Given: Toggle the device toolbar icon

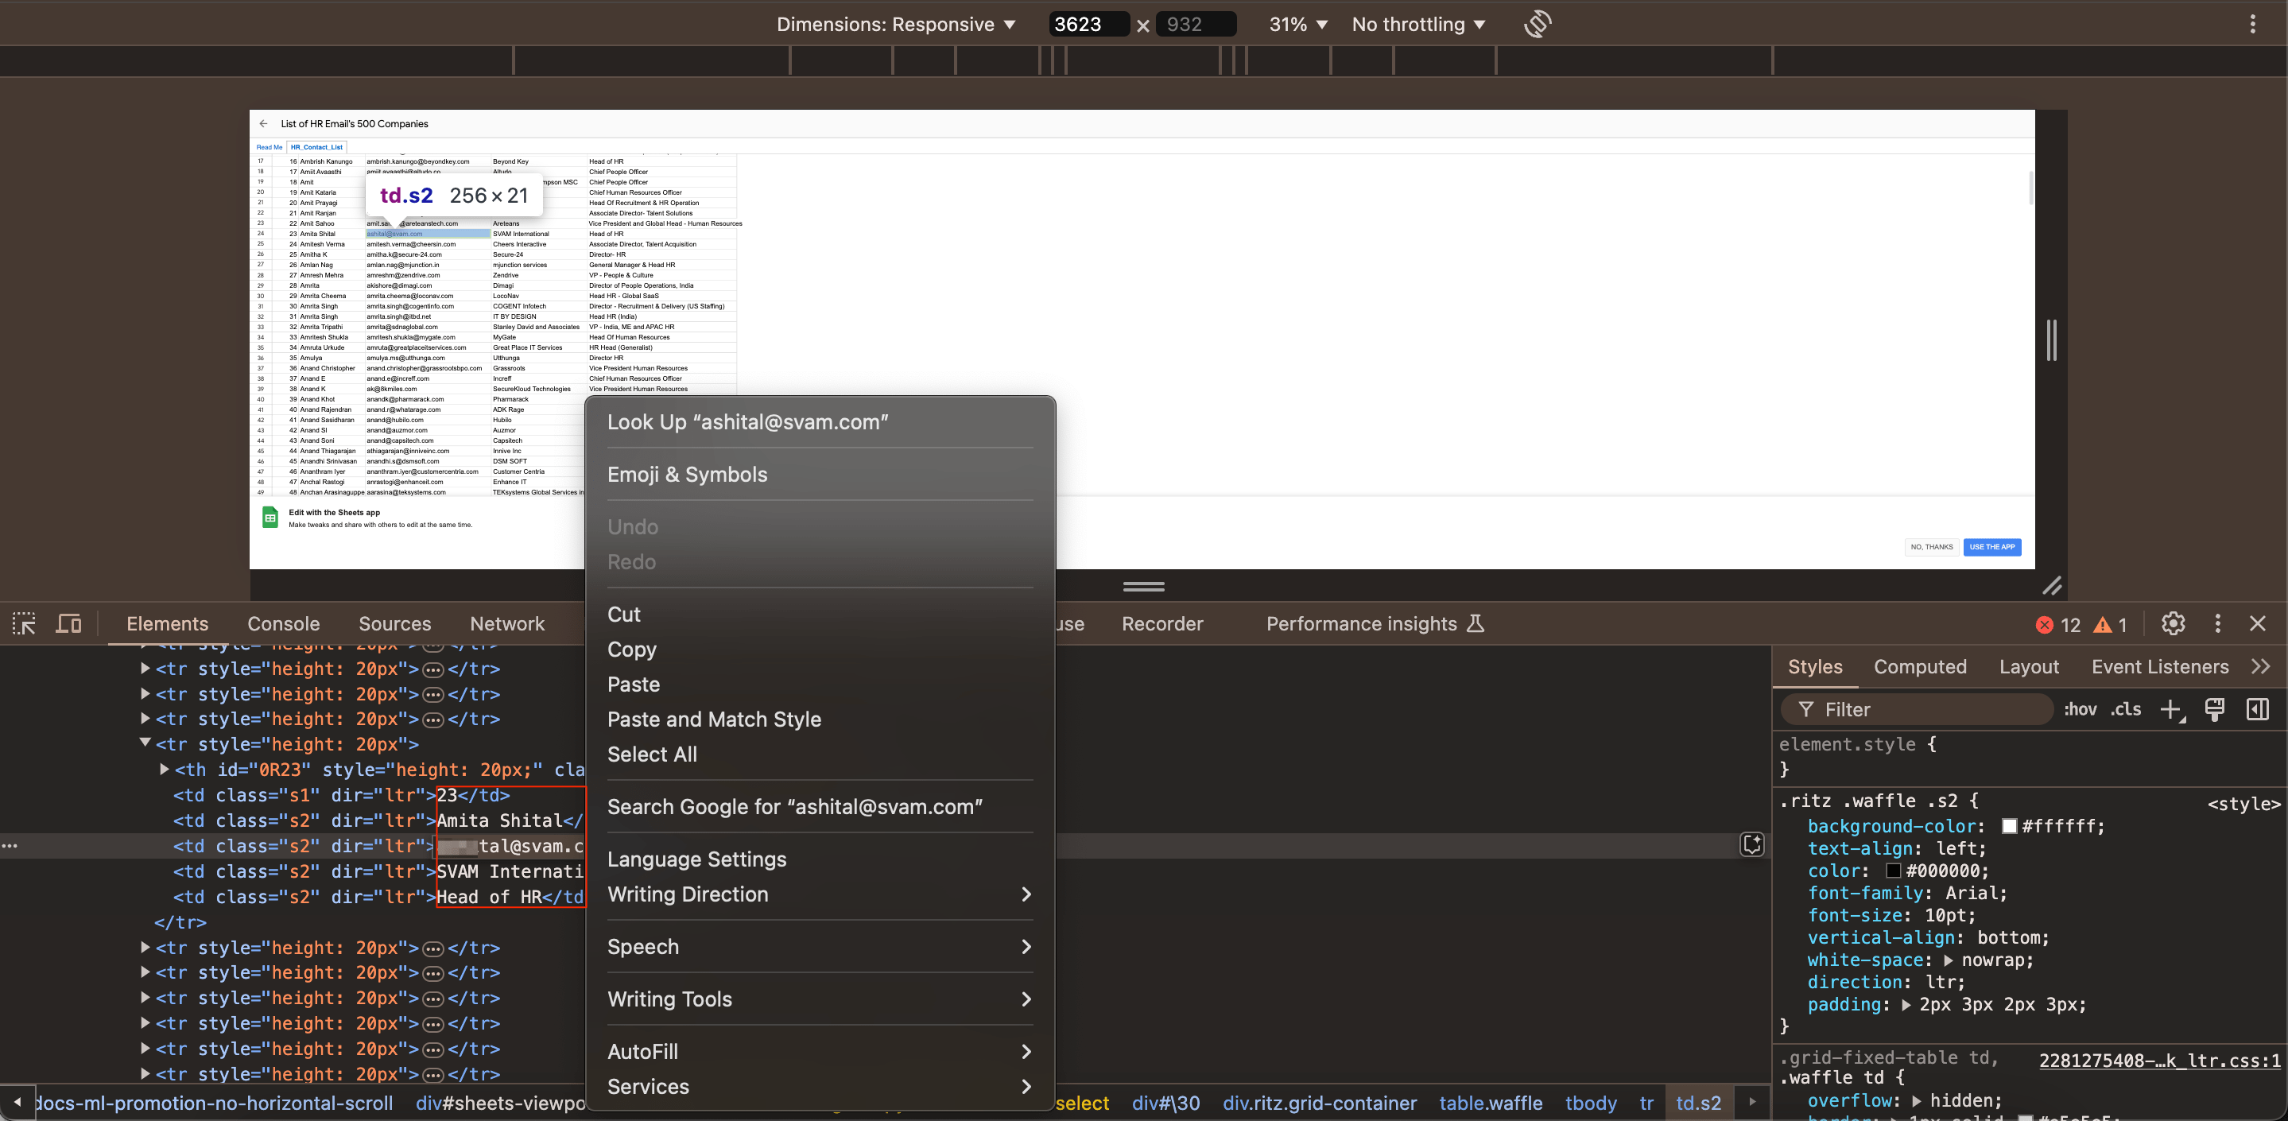Looking at the screenshot, I should 68,623.
